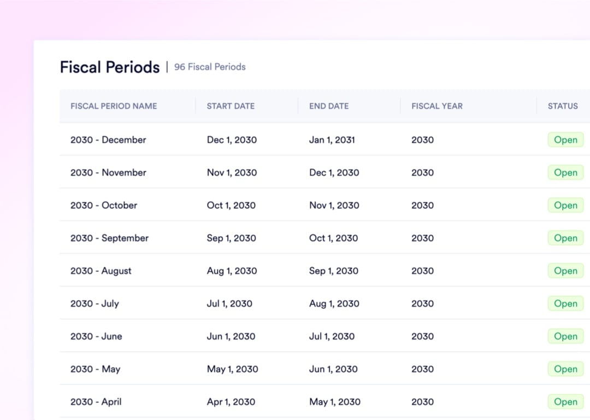Open the 2030 - October fiscal period
Viewport: 590px width, 420px height.
click(x=104, y=205)
